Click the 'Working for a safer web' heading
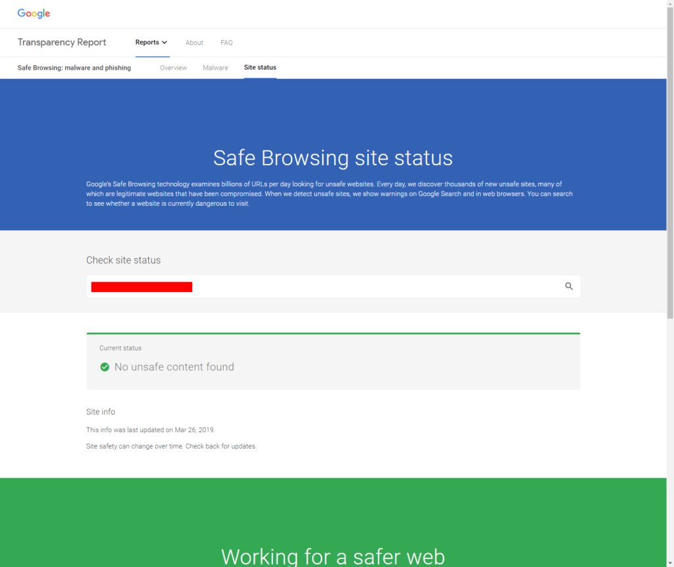674x567 pixels. click(333, 556)
